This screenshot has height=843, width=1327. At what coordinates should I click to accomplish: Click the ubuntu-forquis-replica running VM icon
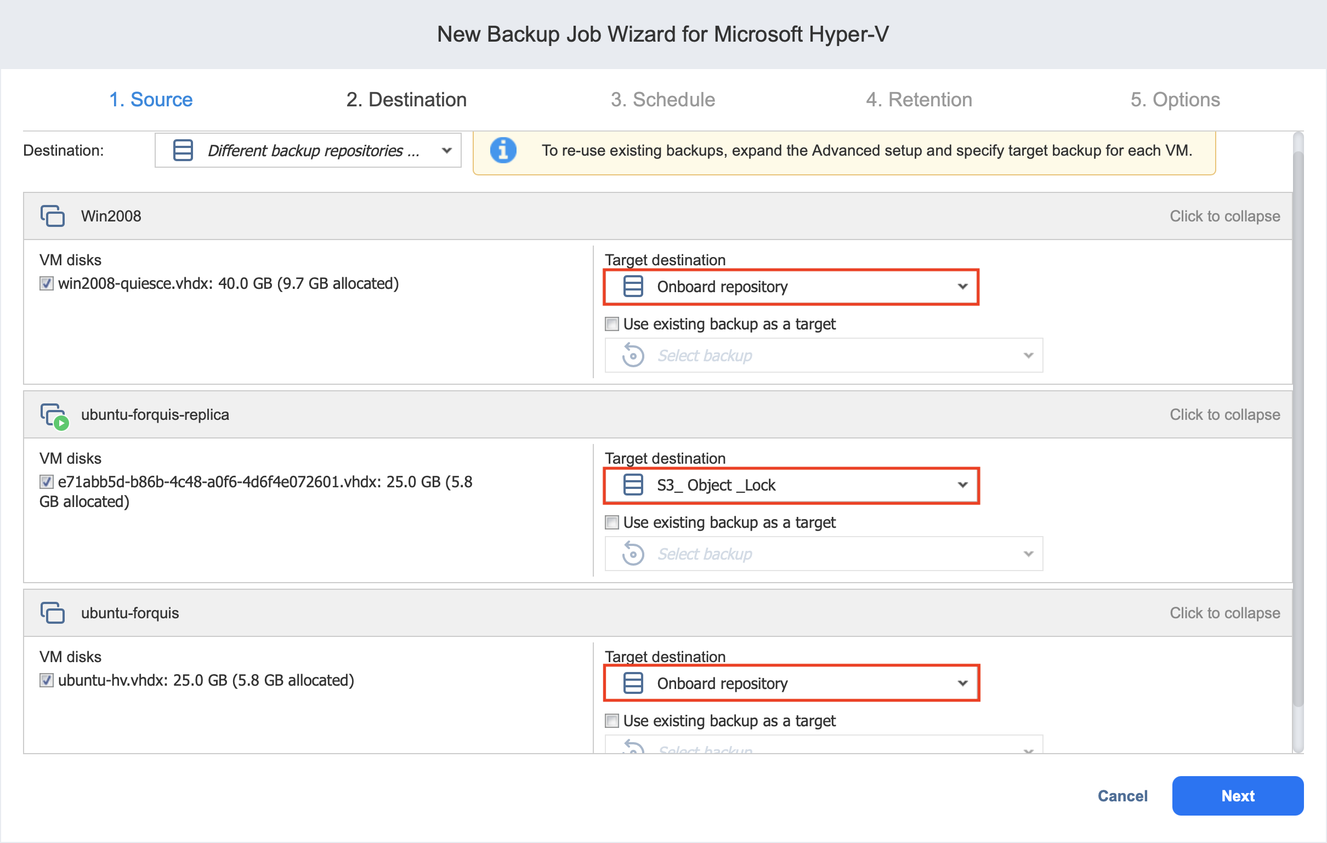tap(54, 415)
